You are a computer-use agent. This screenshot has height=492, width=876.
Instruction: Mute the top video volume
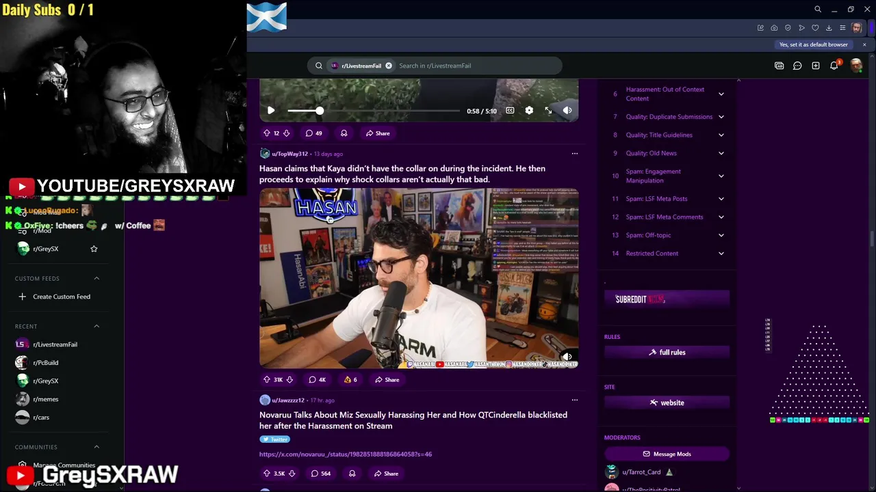pos(567,111)
